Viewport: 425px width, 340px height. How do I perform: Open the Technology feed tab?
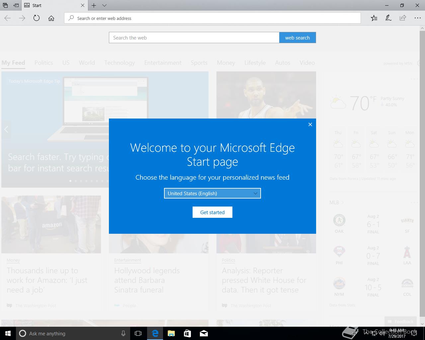[x=120, y=63]
